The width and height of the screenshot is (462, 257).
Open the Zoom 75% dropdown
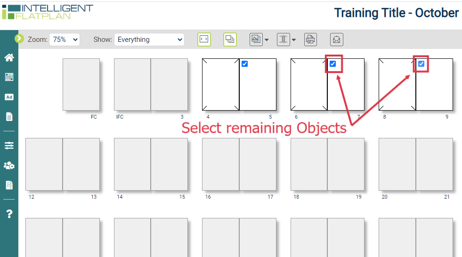65,40
